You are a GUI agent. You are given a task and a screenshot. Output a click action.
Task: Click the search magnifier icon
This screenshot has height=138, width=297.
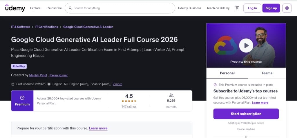coord(70,8)
